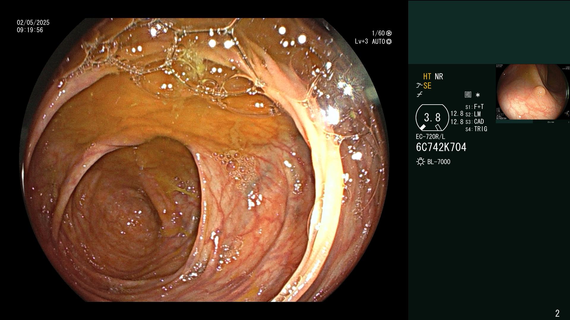Click the serial number 6C742K704
The width and height of the screenshot is (570, 320).
pyautogui.click(x=441, y=147)
